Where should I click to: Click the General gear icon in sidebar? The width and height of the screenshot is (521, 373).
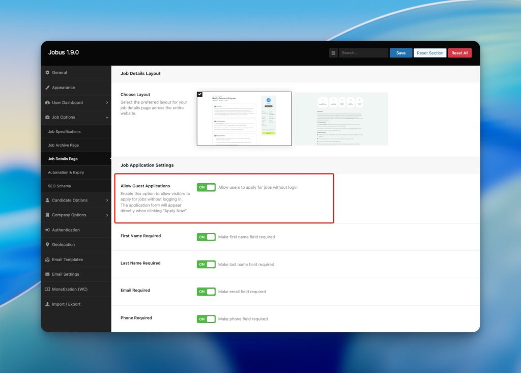(47, 72)
